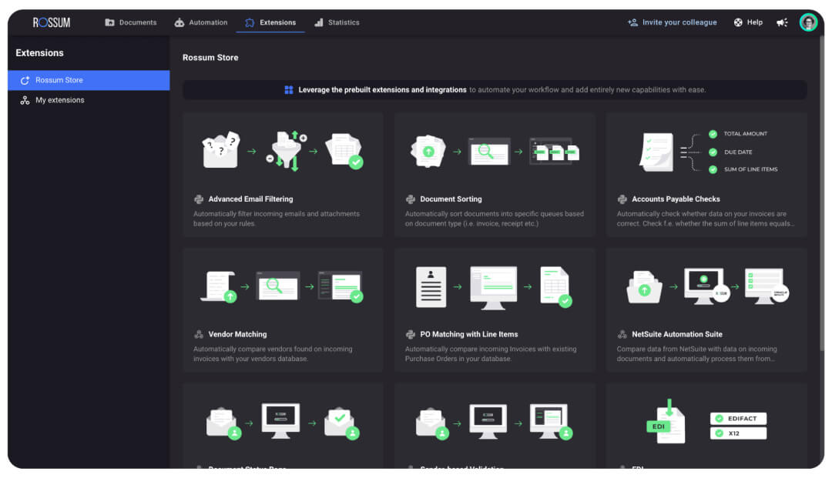832x478 pixels.
Task: Open announcements megaphone icon
Action: [x=782, y=22]
